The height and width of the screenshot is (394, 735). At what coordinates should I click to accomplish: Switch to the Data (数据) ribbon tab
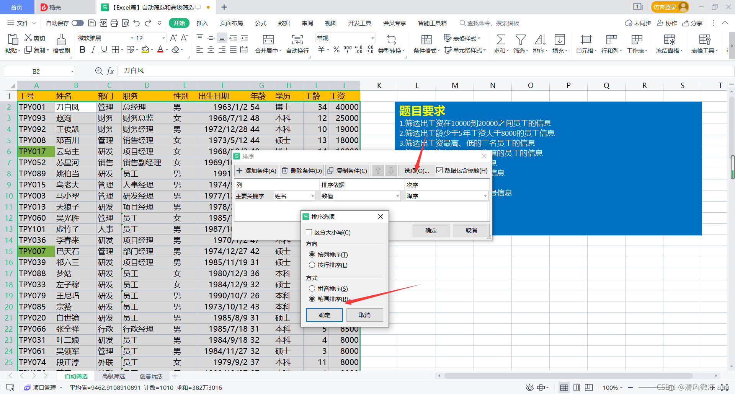(x=284, y=23)
